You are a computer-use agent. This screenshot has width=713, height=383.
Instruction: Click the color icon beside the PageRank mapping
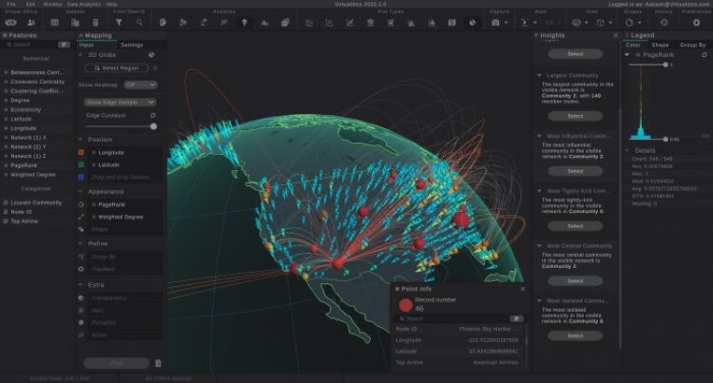[x=81, y=204]
